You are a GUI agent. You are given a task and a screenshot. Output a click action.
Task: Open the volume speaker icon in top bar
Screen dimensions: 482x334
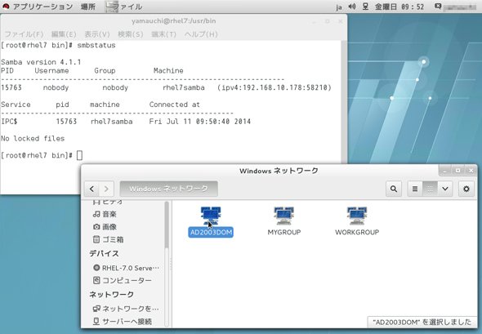(352, 7)
